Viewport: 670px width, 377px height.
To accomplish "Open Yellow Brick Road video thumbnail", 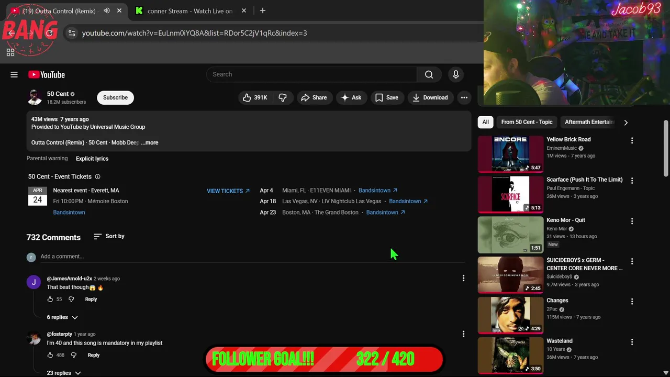I will [x=510, y=154].
